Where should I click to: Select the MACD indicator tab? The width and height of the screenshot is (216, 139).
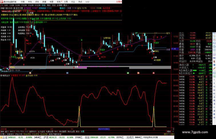tap(12, 132)
